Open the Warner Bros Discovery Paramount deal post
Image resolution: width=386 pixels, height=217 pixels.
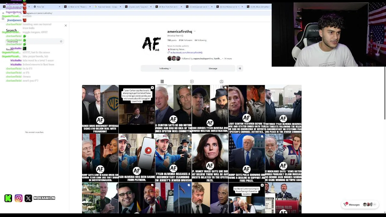click(100, 109)
